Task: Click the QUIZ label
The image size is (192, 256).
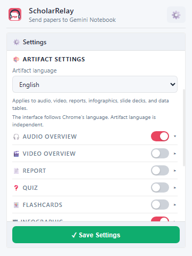Action: (x=30, y=188)
